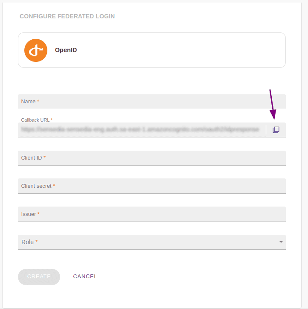The width and height of the screenshot is (308, 309).
Task: Click the orange OpenID logo
Action: [x=36, y=50]
